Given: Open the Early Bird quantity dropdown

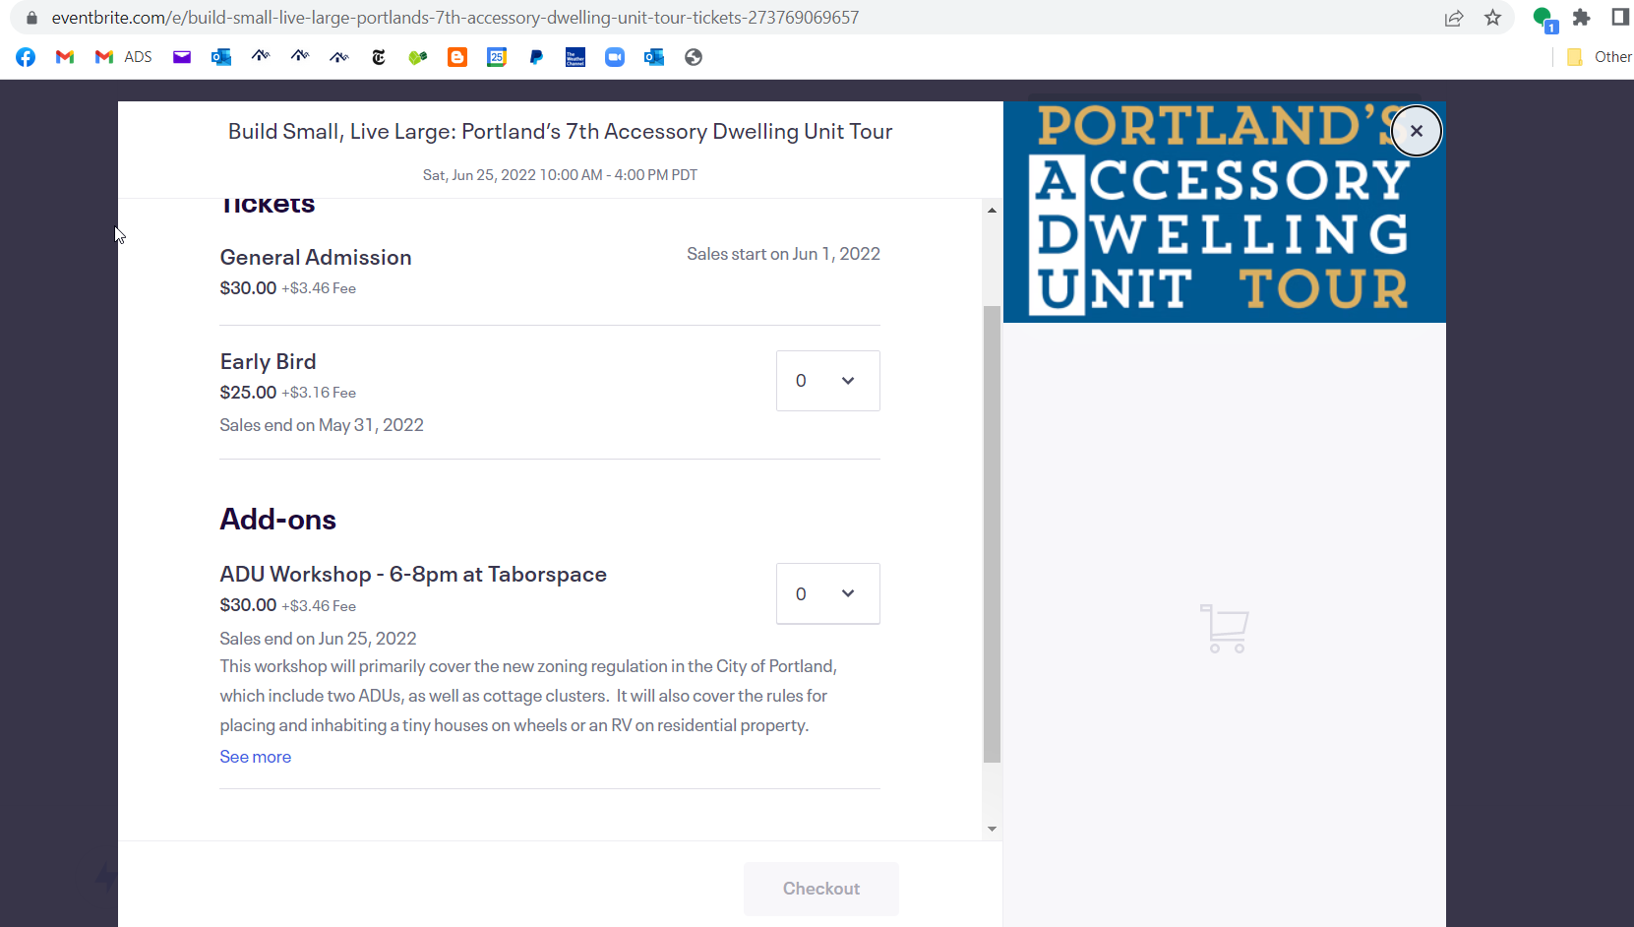Looking at the screenshot, I should click(x=827, y=381).
